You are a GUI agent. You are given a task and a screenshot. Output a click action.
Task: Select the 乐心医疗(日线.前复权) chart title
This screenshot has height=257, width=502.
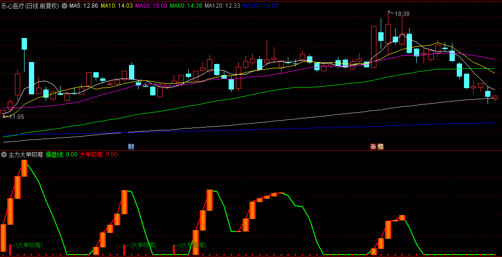coord(30,5)
